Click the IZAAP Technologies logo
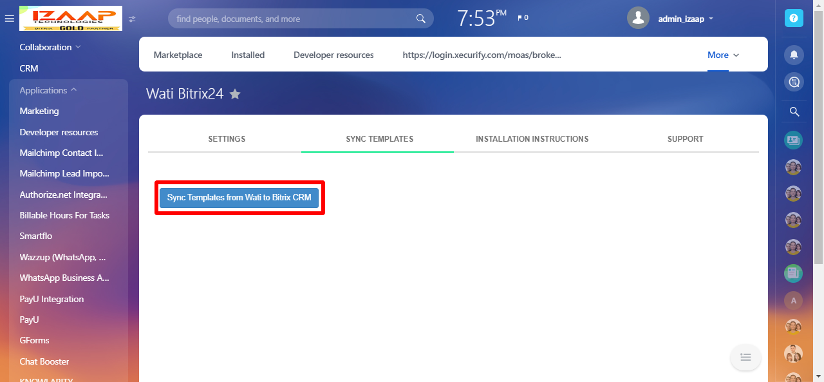 tap(70, 19)
